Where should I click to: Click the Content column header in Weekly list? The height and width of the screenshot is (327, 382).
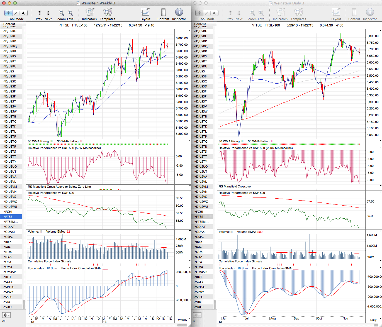[9, 24]
